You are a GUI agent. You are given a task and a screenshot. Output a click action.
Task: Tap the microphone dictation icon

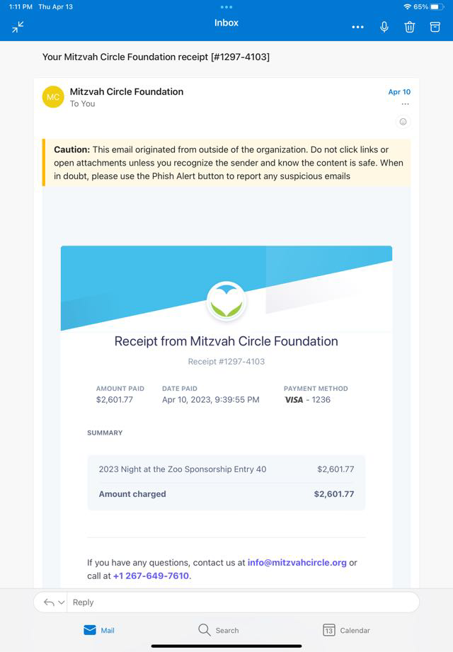point(384,27)
